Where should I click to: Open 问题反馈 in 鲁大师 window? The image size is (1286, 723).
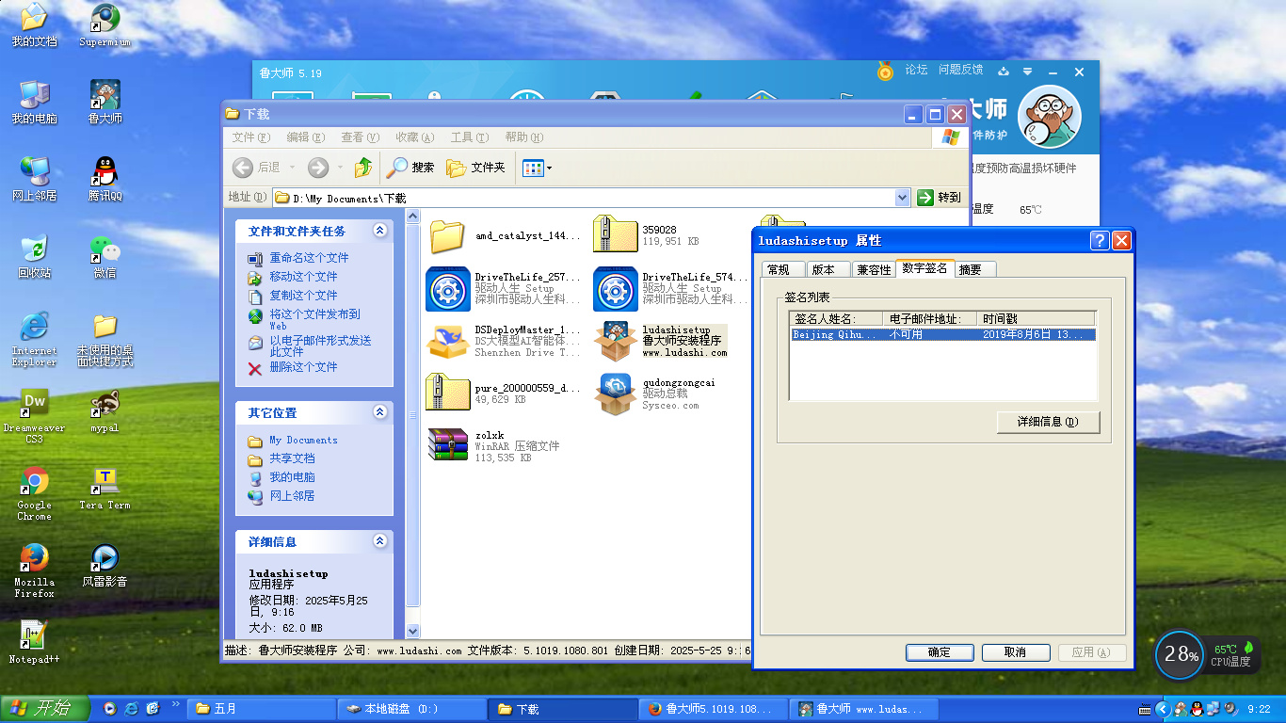[x=960, y=70]
